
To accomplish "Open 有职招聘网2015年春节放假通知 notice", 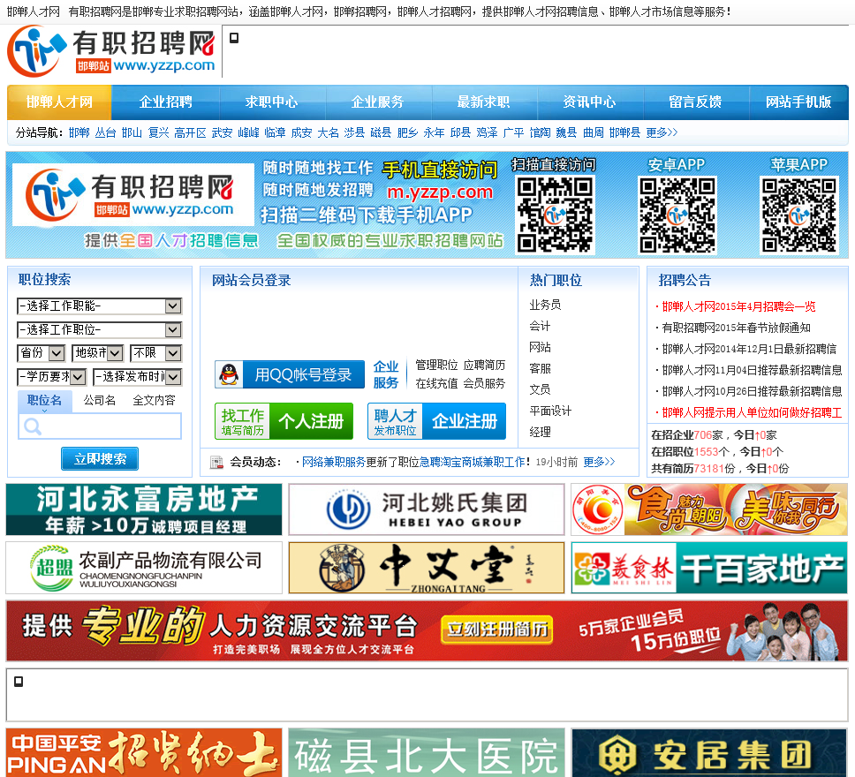I will pos(736,328).
